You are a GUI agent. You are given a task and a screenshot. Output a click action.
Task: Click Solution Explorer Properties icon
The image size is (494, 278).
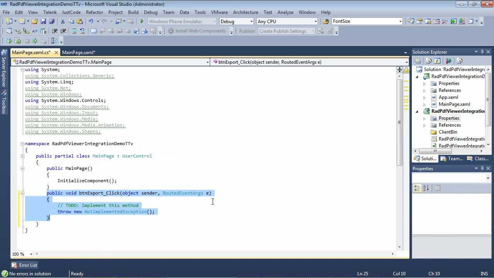pyautogui.click(x=418, y=61)
